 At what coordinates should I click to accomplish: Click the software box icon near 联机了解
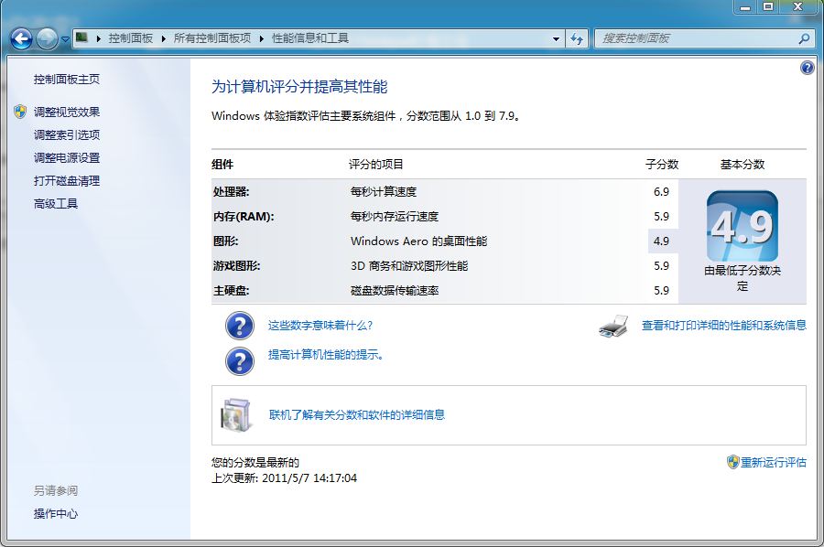pyautogui.click(x=236, y=414)
